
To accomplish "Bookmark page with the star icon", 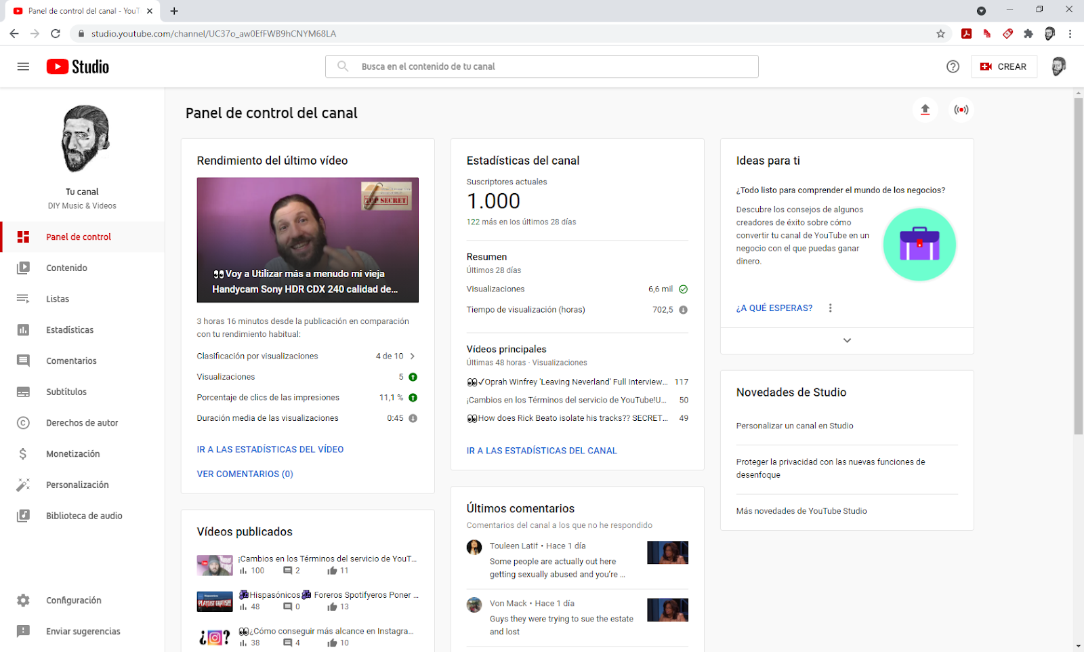I will (940, 34).
